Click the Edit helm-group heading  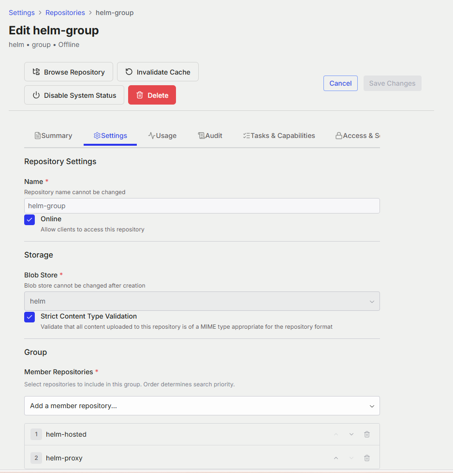[54, 31]
